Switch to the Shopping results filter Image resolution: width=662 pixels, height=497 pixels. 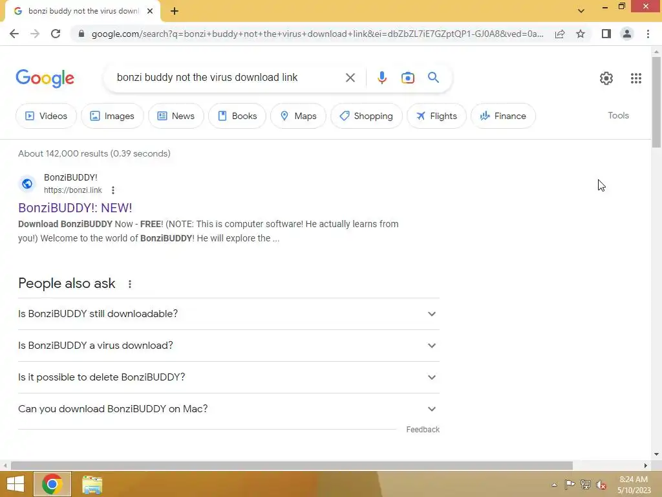[x=367, y=116]
